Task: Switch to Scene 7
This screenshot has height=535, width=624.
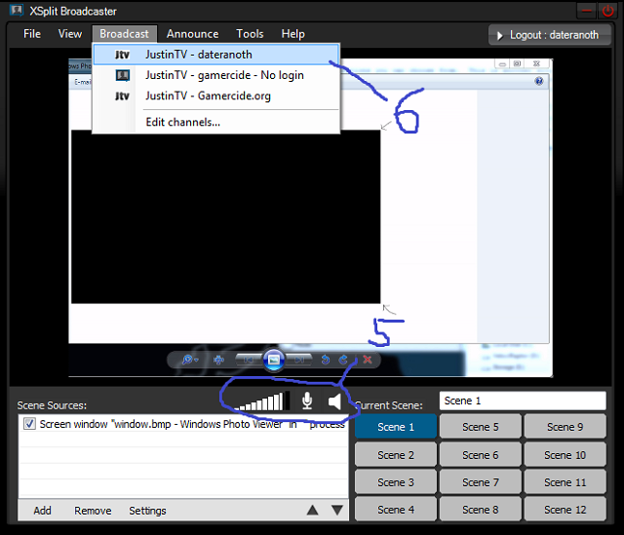Action: pos(481,482)
